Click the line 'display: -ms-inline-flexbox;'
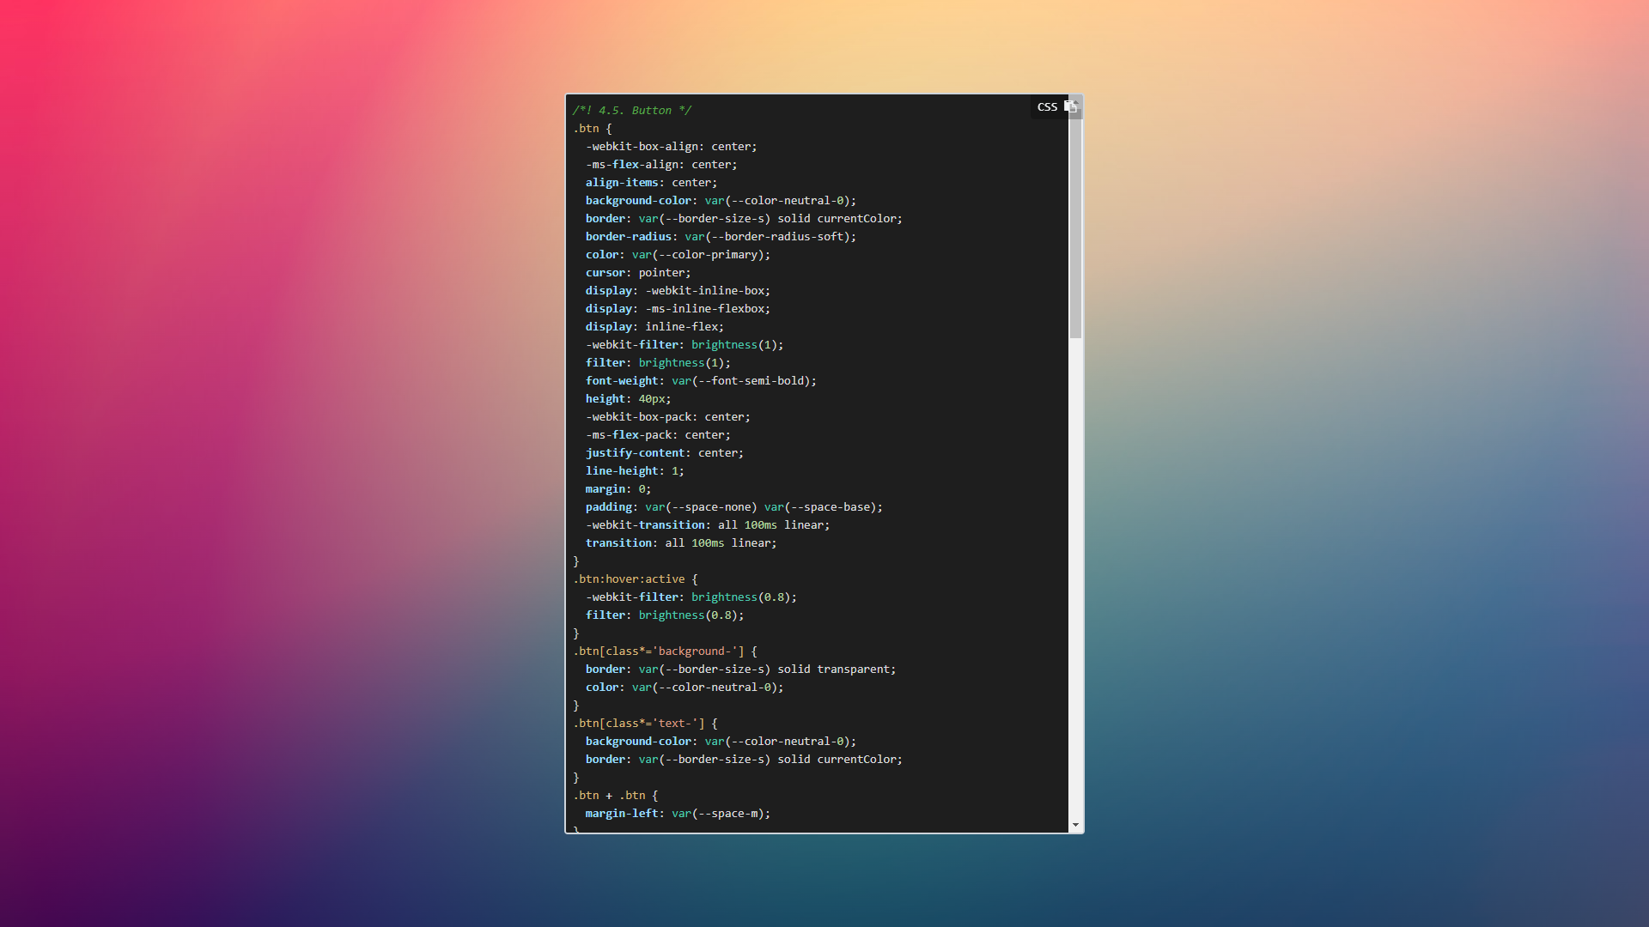This screenshot has height=927, width=1649. (678, 309)
